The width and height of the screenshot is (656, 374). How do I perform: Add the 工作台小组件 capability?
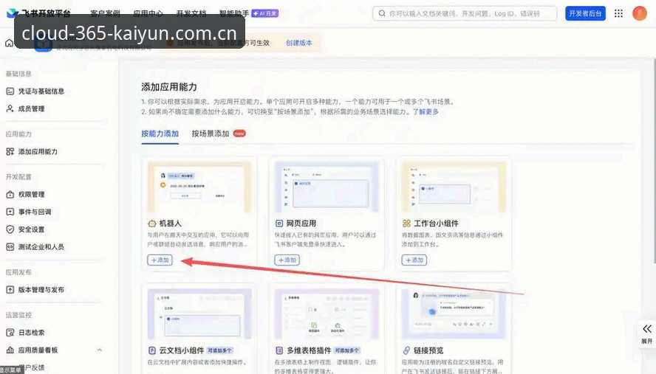click(414, 260)
